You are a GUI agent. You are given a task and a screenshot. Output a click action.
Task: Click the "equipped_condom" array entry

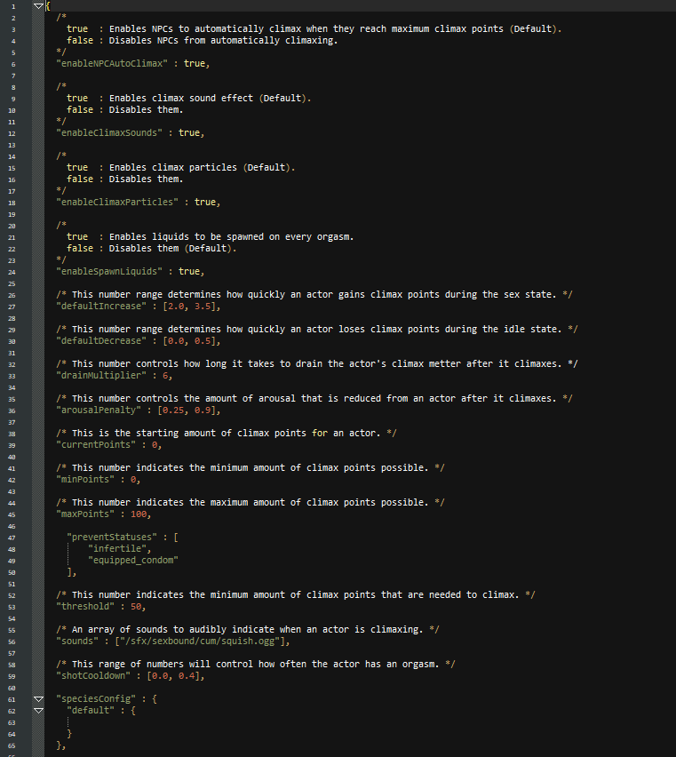[133, 561]
